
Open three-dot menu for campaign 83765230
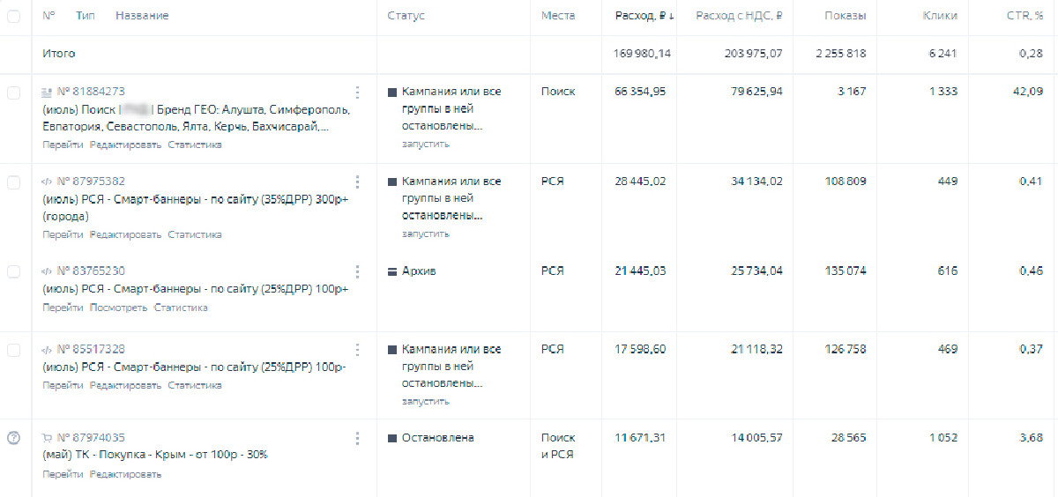pyautogui.click(x=357, y=271)
